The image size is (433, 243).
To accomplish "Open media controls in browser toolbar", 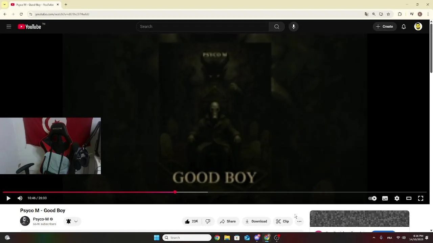I will click(x=412, y=14).
